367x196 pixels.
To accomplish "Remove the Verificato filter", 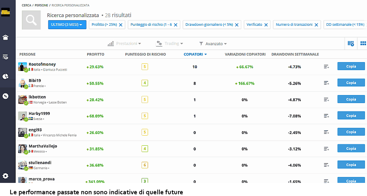I will click(x=266, y=25).
